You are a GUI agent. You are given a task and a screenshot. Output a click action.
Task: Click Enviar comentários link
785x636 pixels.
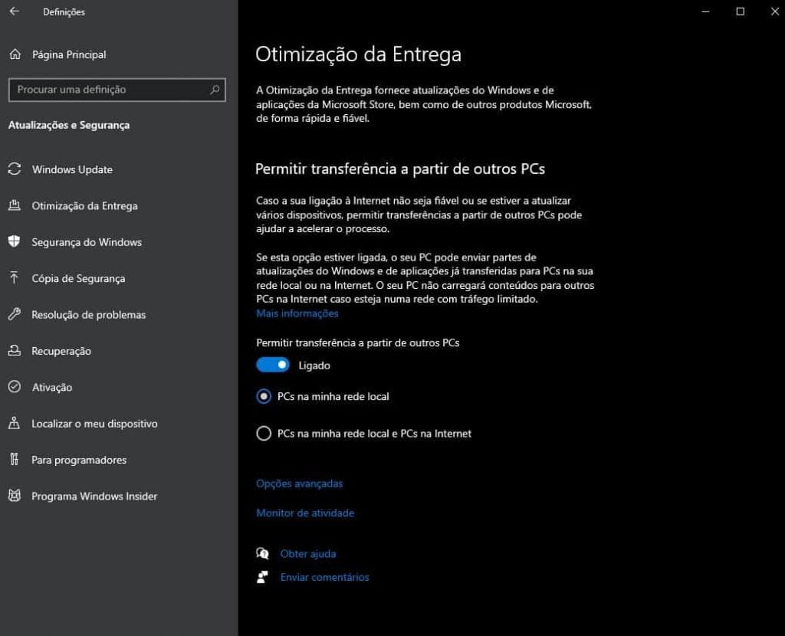(x=324, y=577)
